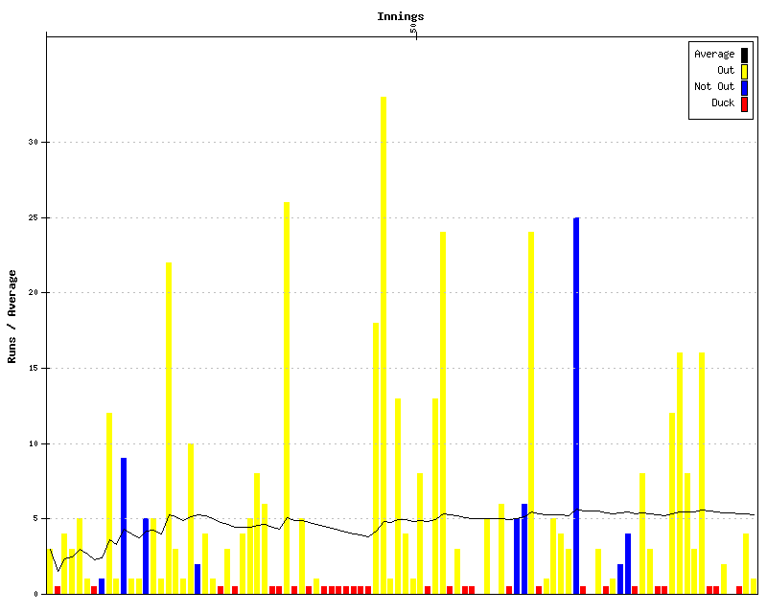The image size is (767, 613).
Task: Select the blue Not Out bar reaching 9
Action: (x=124, y=526)
